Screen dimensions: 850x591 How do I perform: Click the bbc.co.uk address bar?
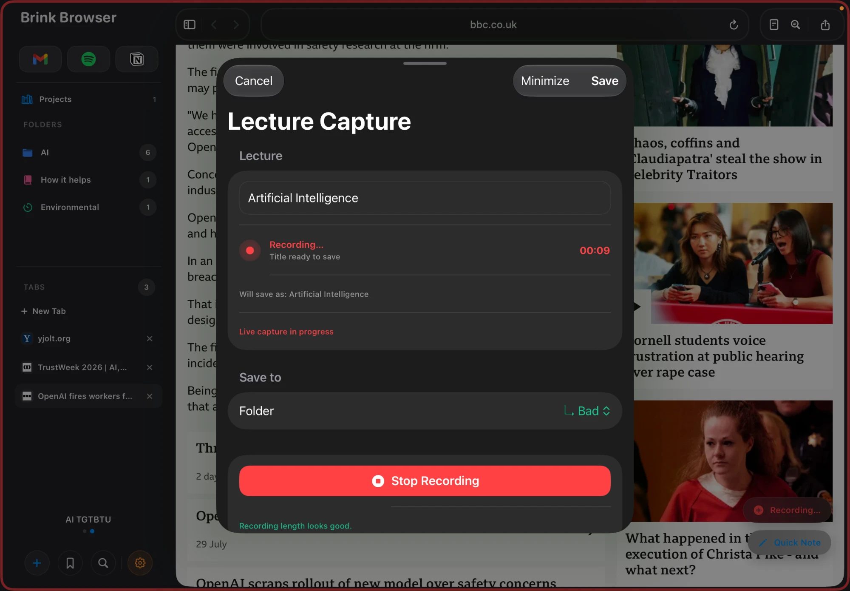coord(493,25)
